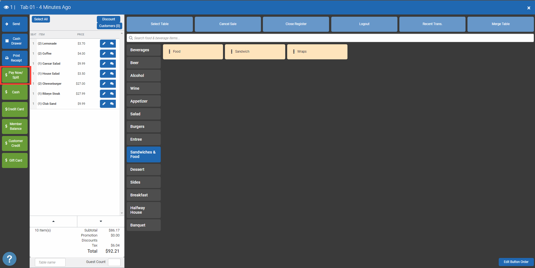Open the Sandwich subcategory three-dot menu
The image size is (535, 268).
[231, 52]
